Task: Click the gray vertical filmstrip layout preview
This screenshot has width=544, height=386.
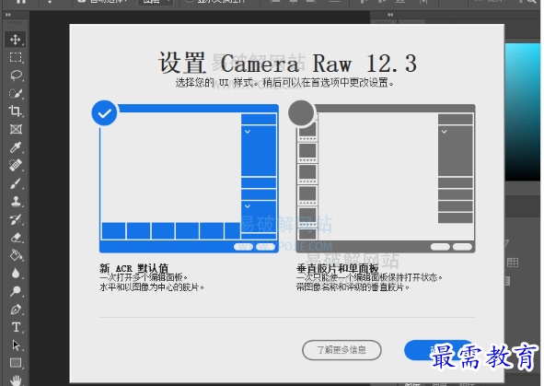Action: (386, 179)
